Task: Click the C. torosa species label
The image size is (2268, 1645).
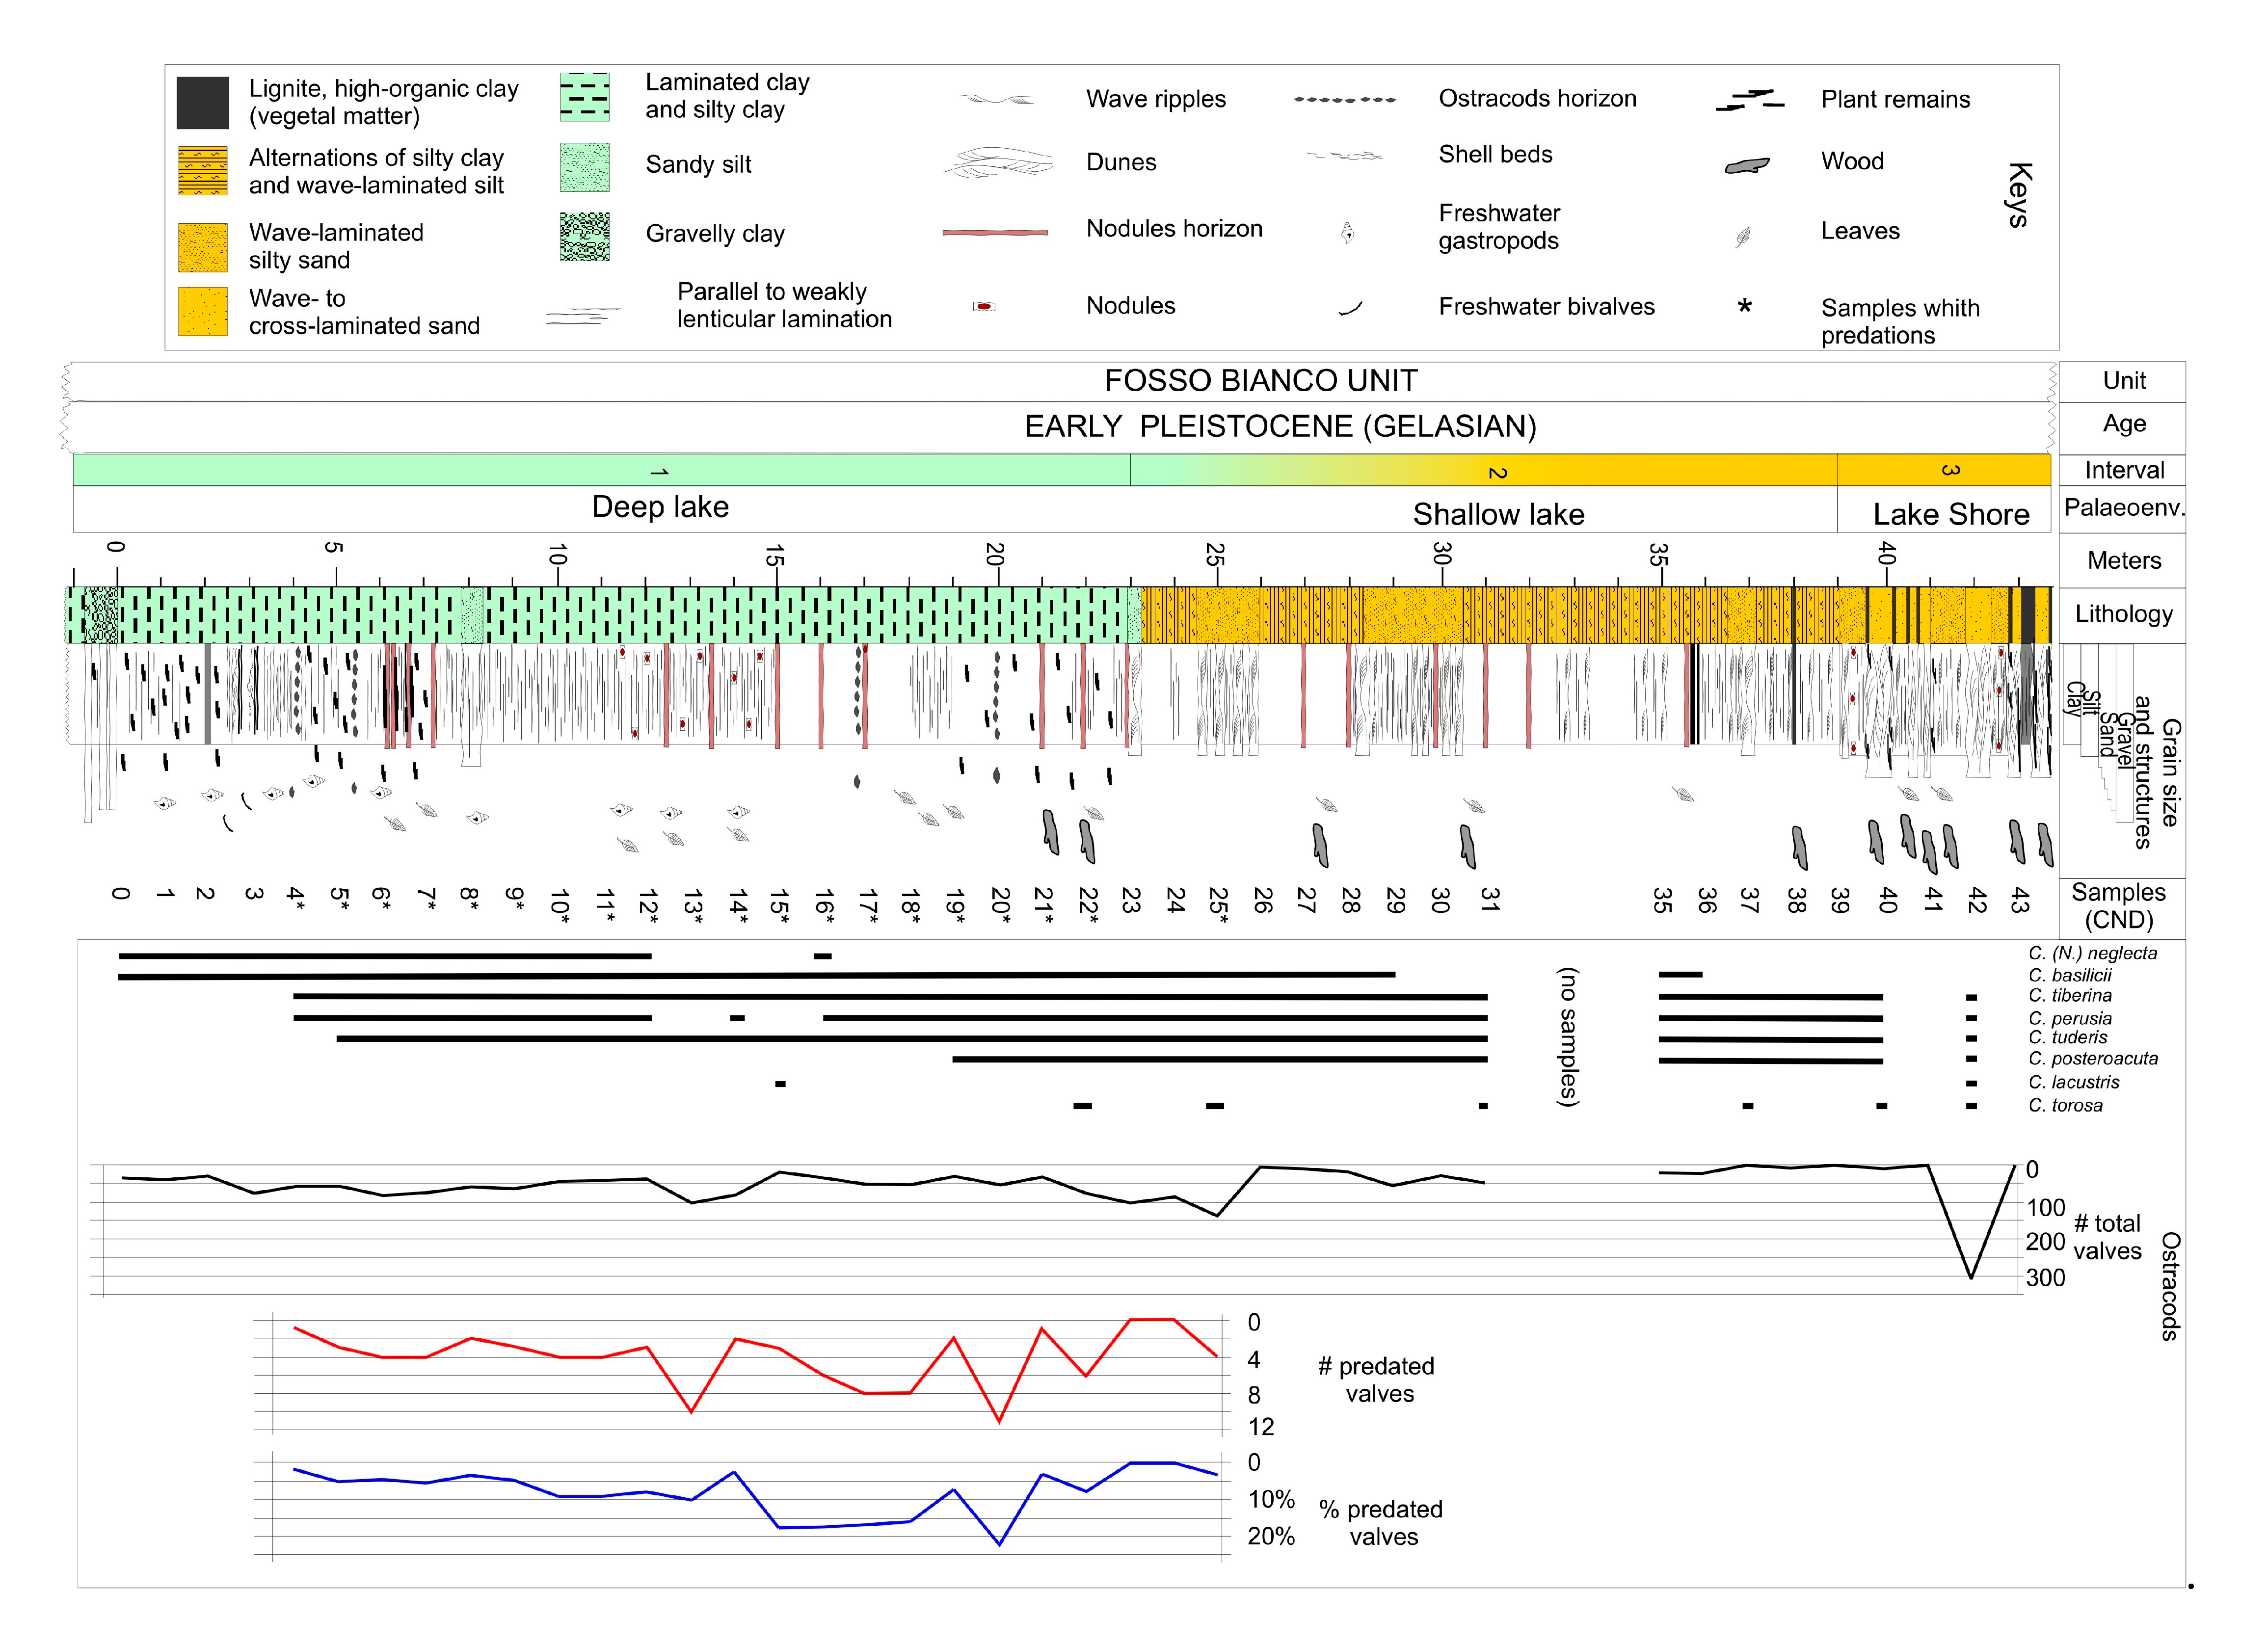Action: 2065,1106
